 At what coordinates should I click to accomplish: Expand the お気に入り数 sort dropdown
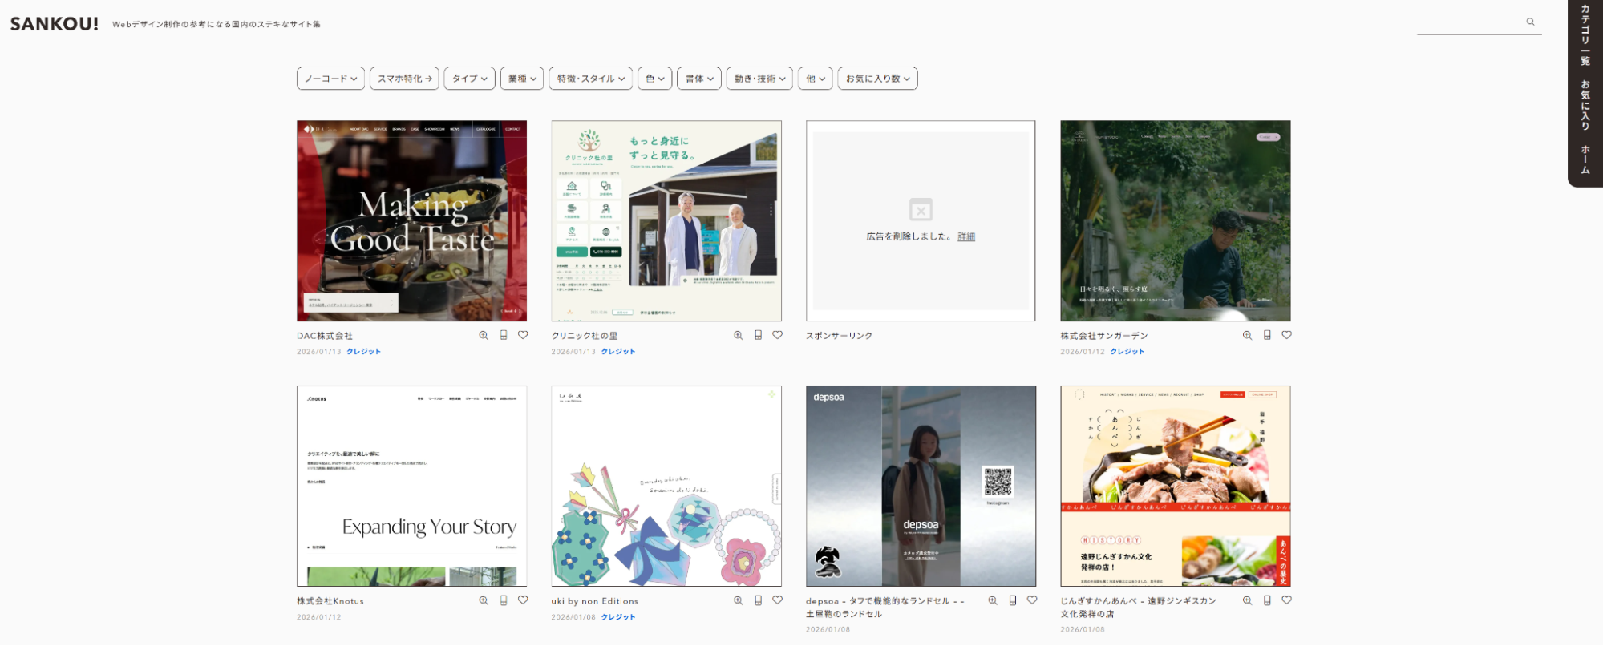(877, 79)
